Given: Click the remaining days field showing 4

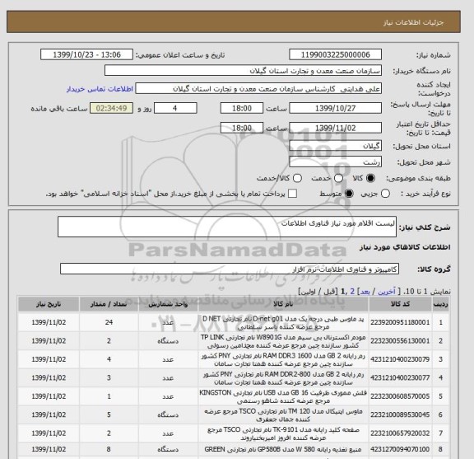Looking at the screenshot, I should [175, 108].
